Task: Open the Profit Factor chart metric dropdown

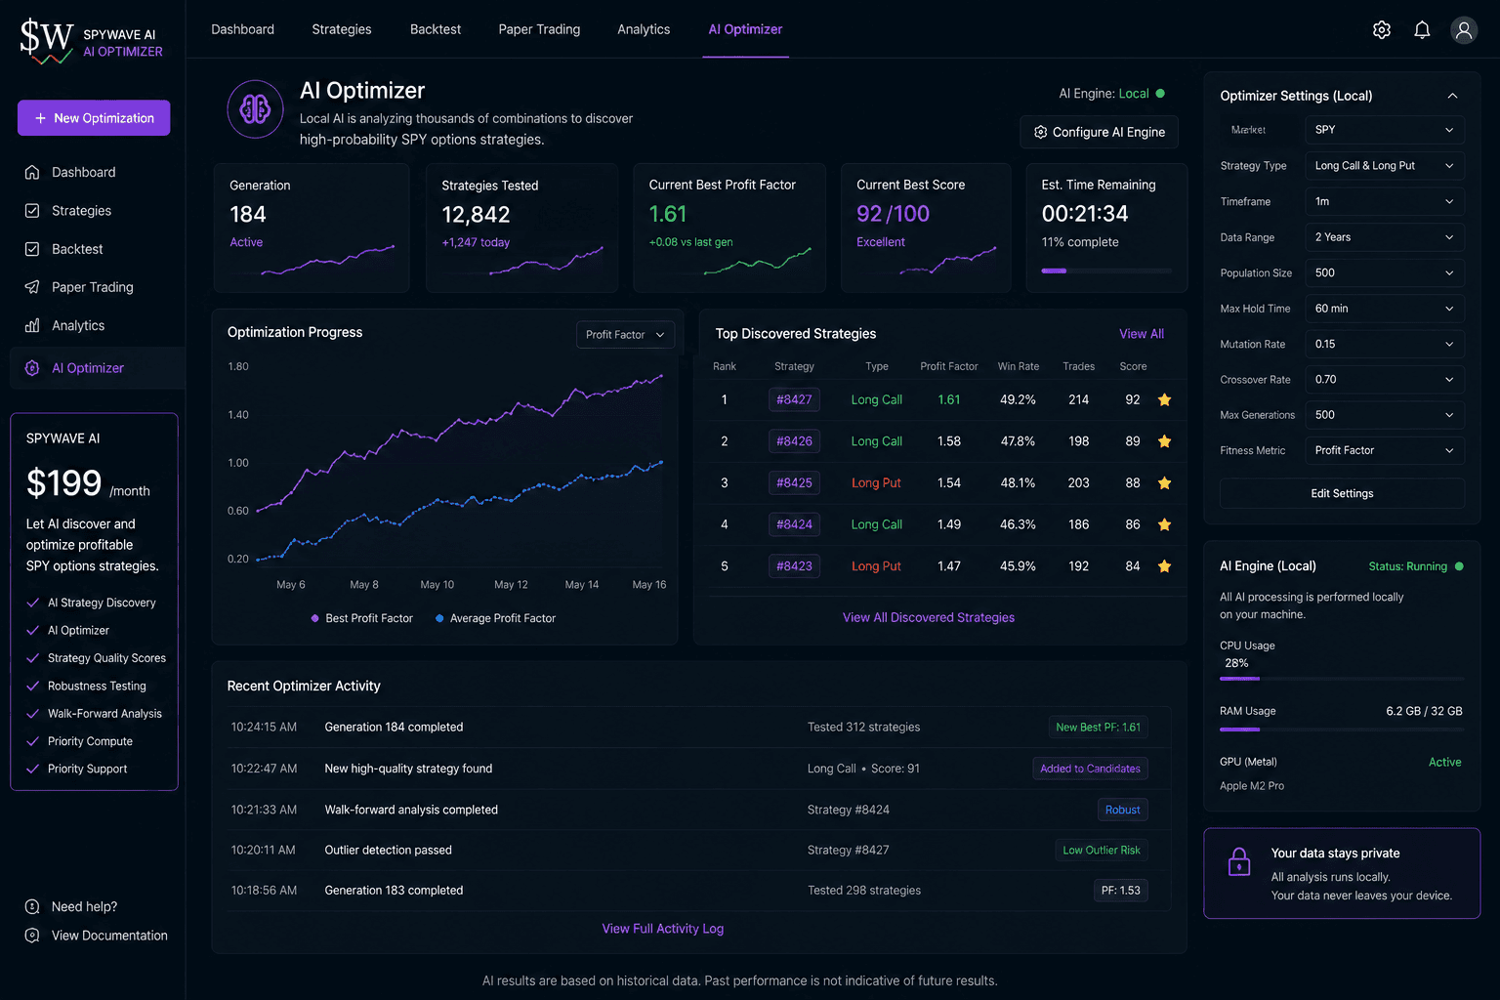Action: tap(625, 335)
